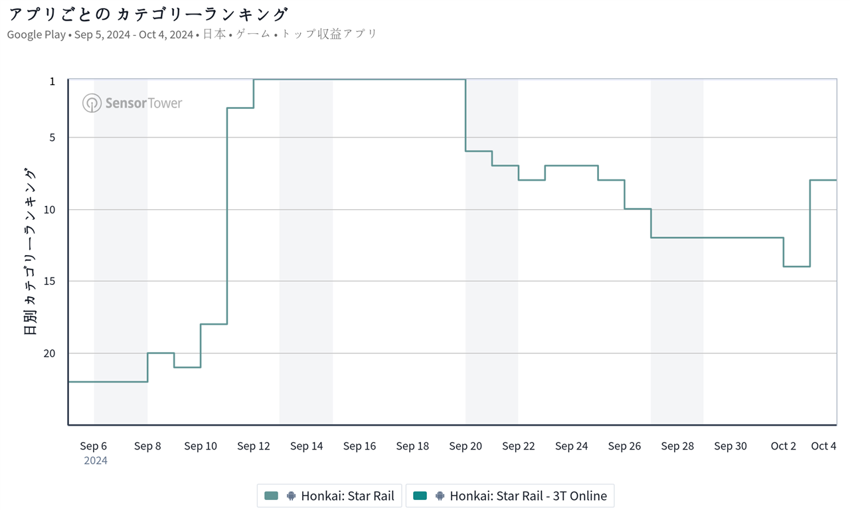This screenshot has height=510, width=850.
Task: Select the Sep 20 date label
Action: click(x=466, y=446)
